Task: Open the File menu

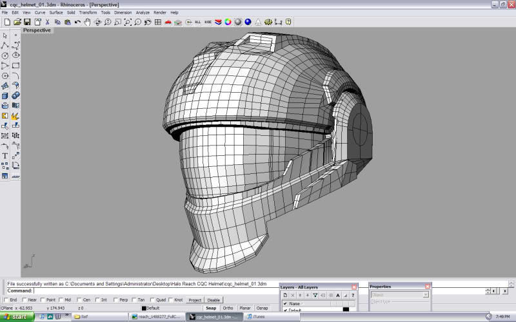Action: 5,12
